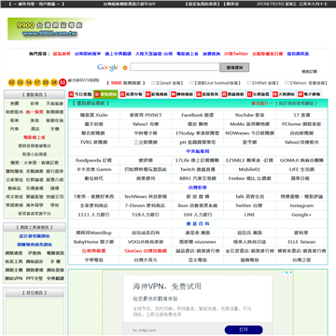Open the MamiBuy link
Screen dimensions: 336x336
pos(94,232)
